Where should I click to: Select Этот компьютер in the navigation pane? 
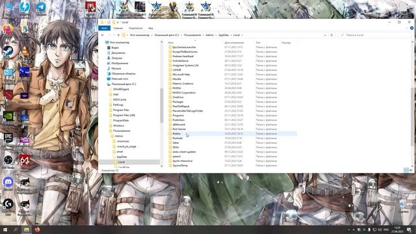point(120,42)
